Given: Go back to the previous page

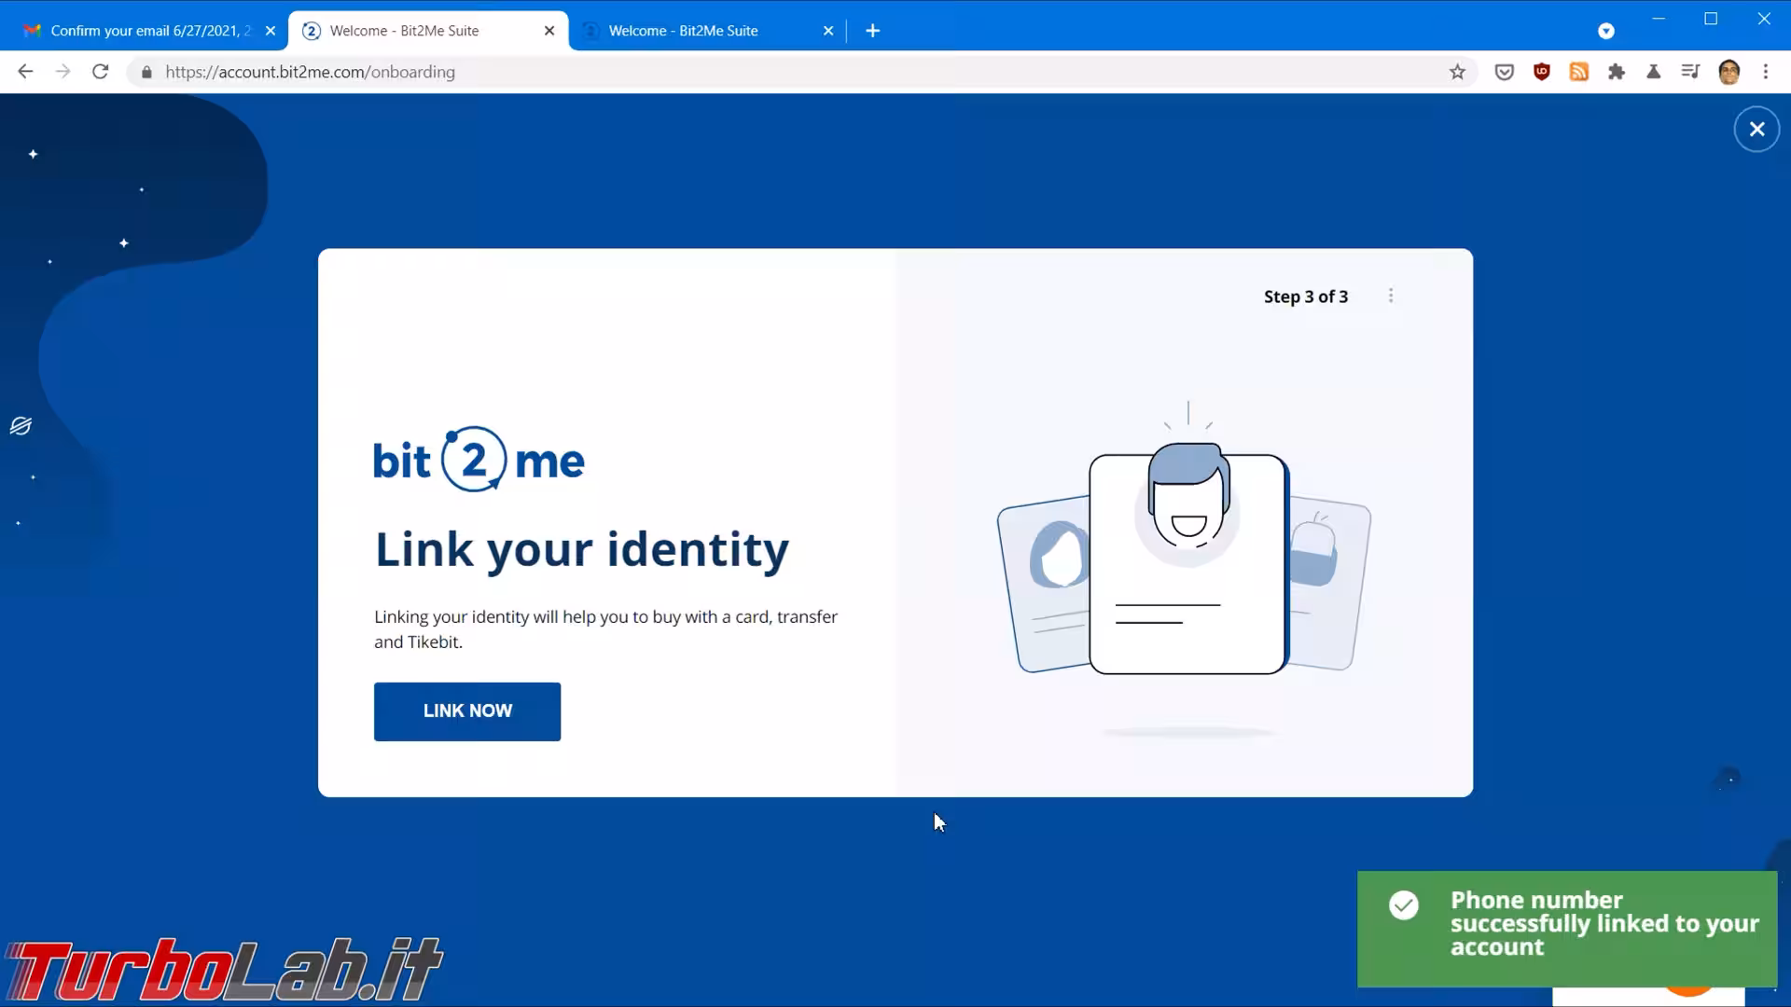Looking at the screenshot, I should pyautogui.click(x=25, y=72).
